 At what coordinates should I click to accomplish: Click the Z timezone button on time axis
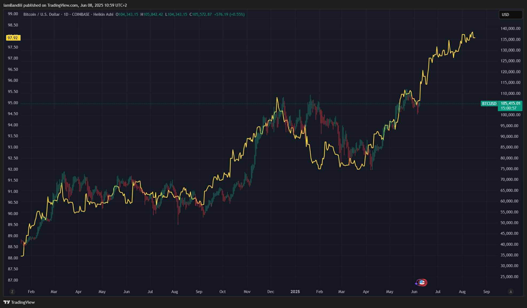[x=12, y=292]
